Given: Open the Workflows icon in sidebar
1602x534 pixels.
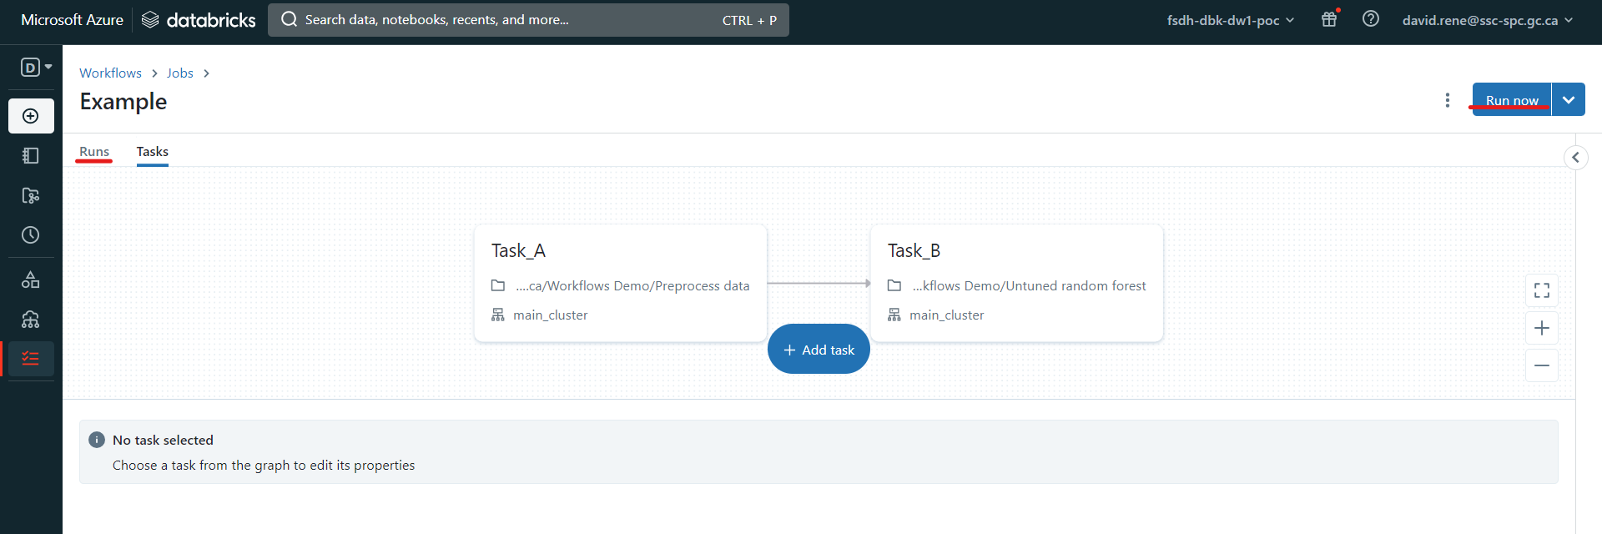Looking at the screenshot, I should pyautogui.click(x=31, y=359).
